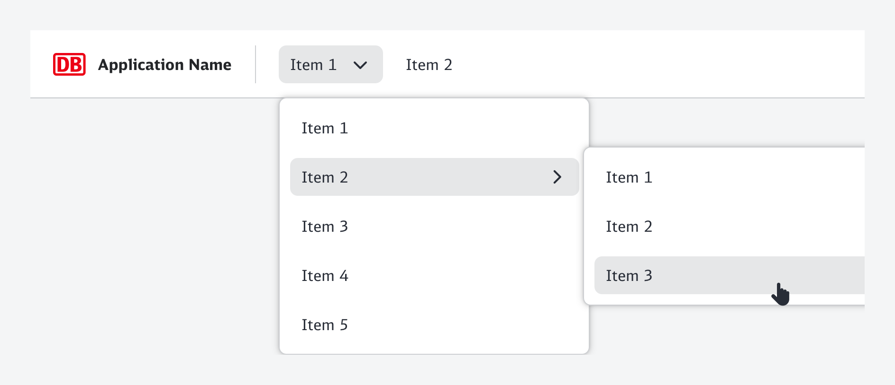Select highlighted Item 2 label in first dropdown
Screen dimensions: 895x385
pyautogui.click(x=325, y=177)
